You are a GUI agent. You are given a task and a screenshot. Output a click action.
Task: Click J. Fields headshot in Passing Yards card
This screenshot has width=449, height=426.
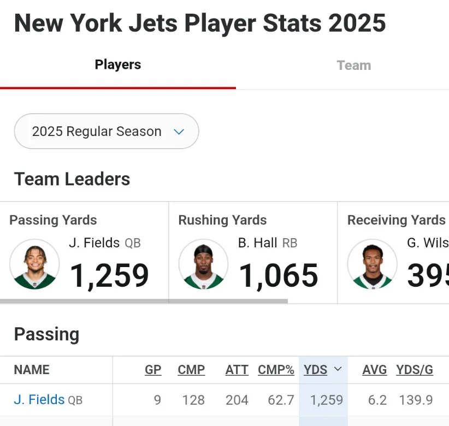click(x=34, y=264)
